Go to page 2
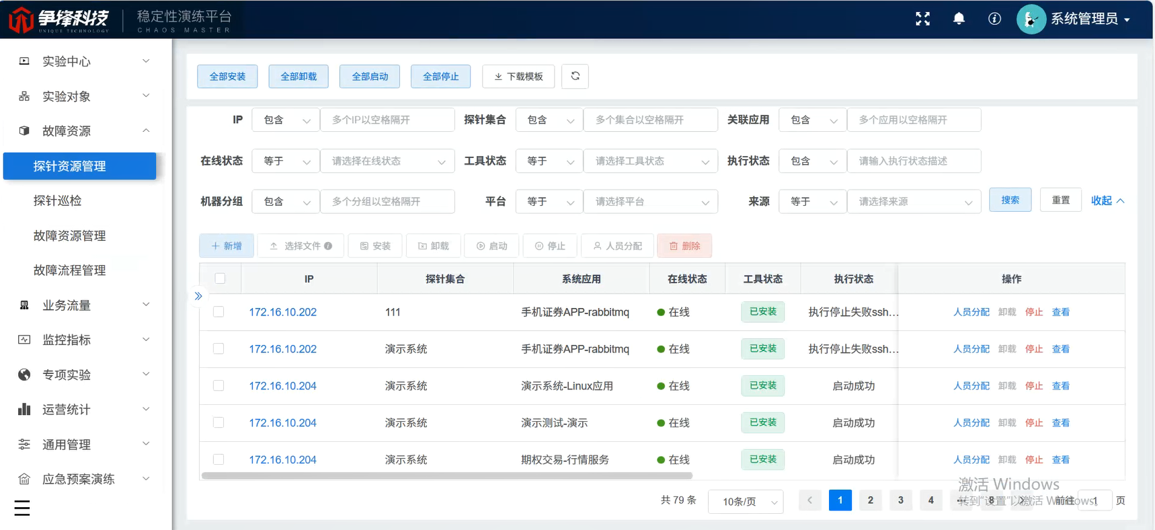 (x=871, y=500)
